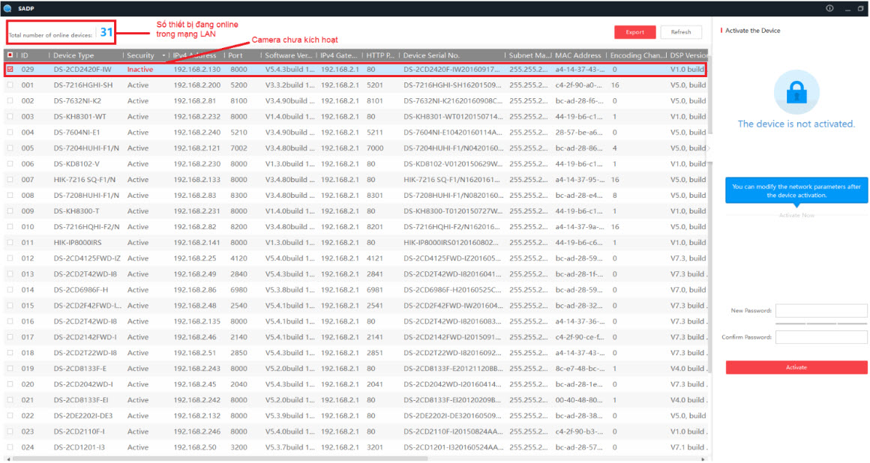
Task: Click into the Confirm Password field
Action: 820,337
